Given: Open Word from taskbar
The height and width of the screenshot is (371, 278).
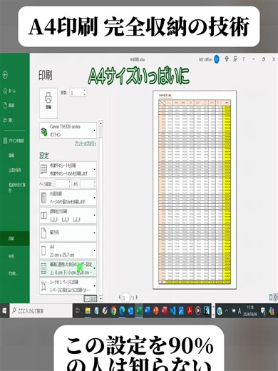Looking at the screenshot, I should (x=148, y=310).
